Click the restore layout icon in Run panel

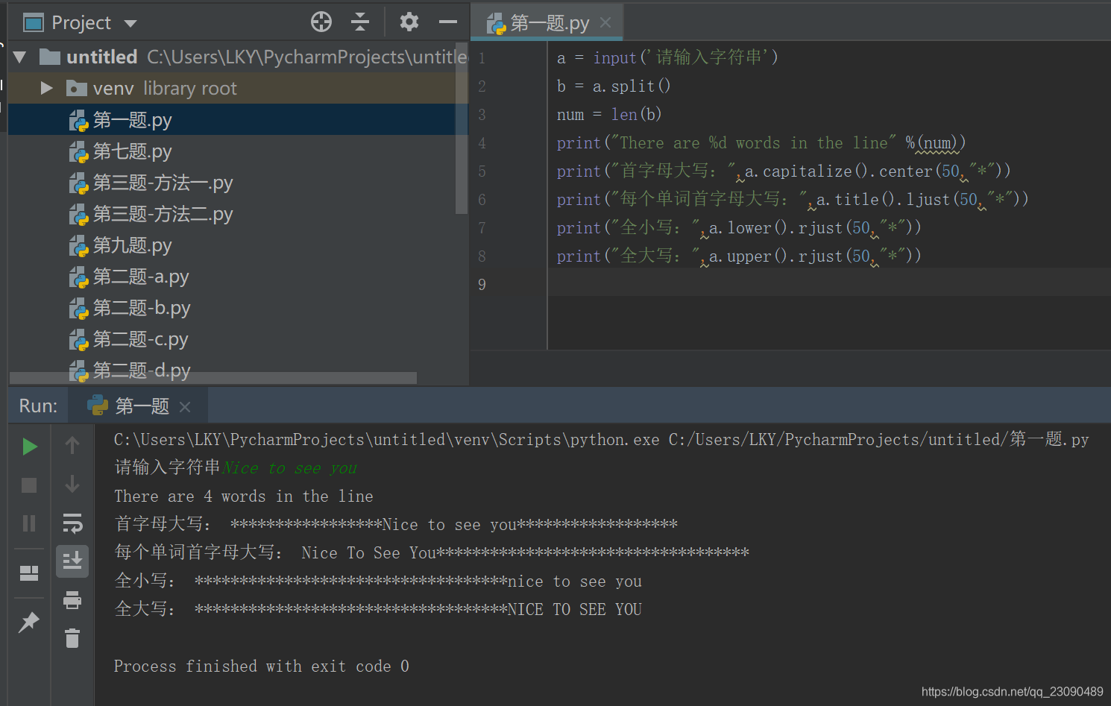[29, 573]
